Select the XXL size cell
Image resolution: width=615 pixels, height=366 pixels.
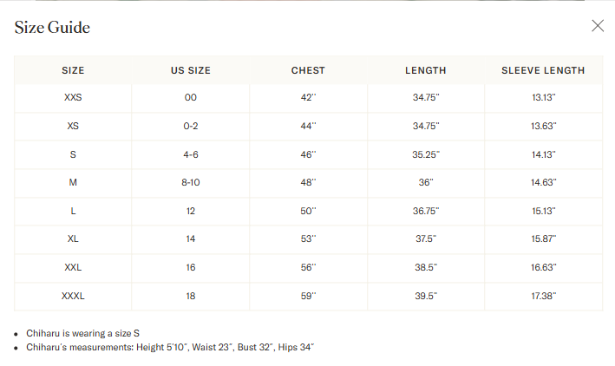coord(73,267)
